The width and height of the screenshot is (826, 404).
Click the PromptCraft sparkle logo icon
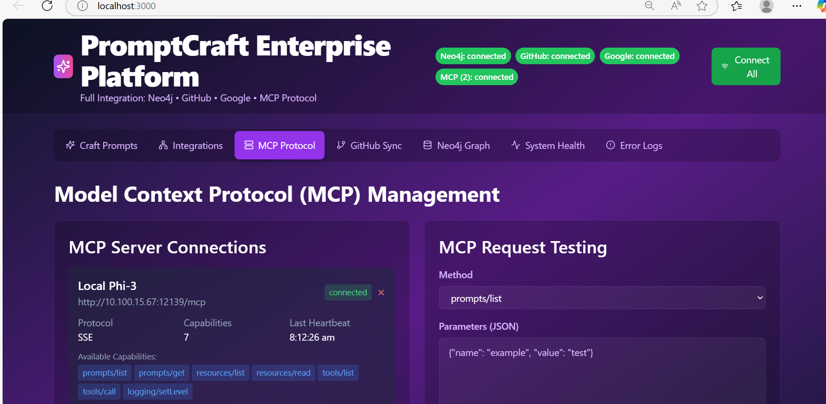(x=63, y=66)
